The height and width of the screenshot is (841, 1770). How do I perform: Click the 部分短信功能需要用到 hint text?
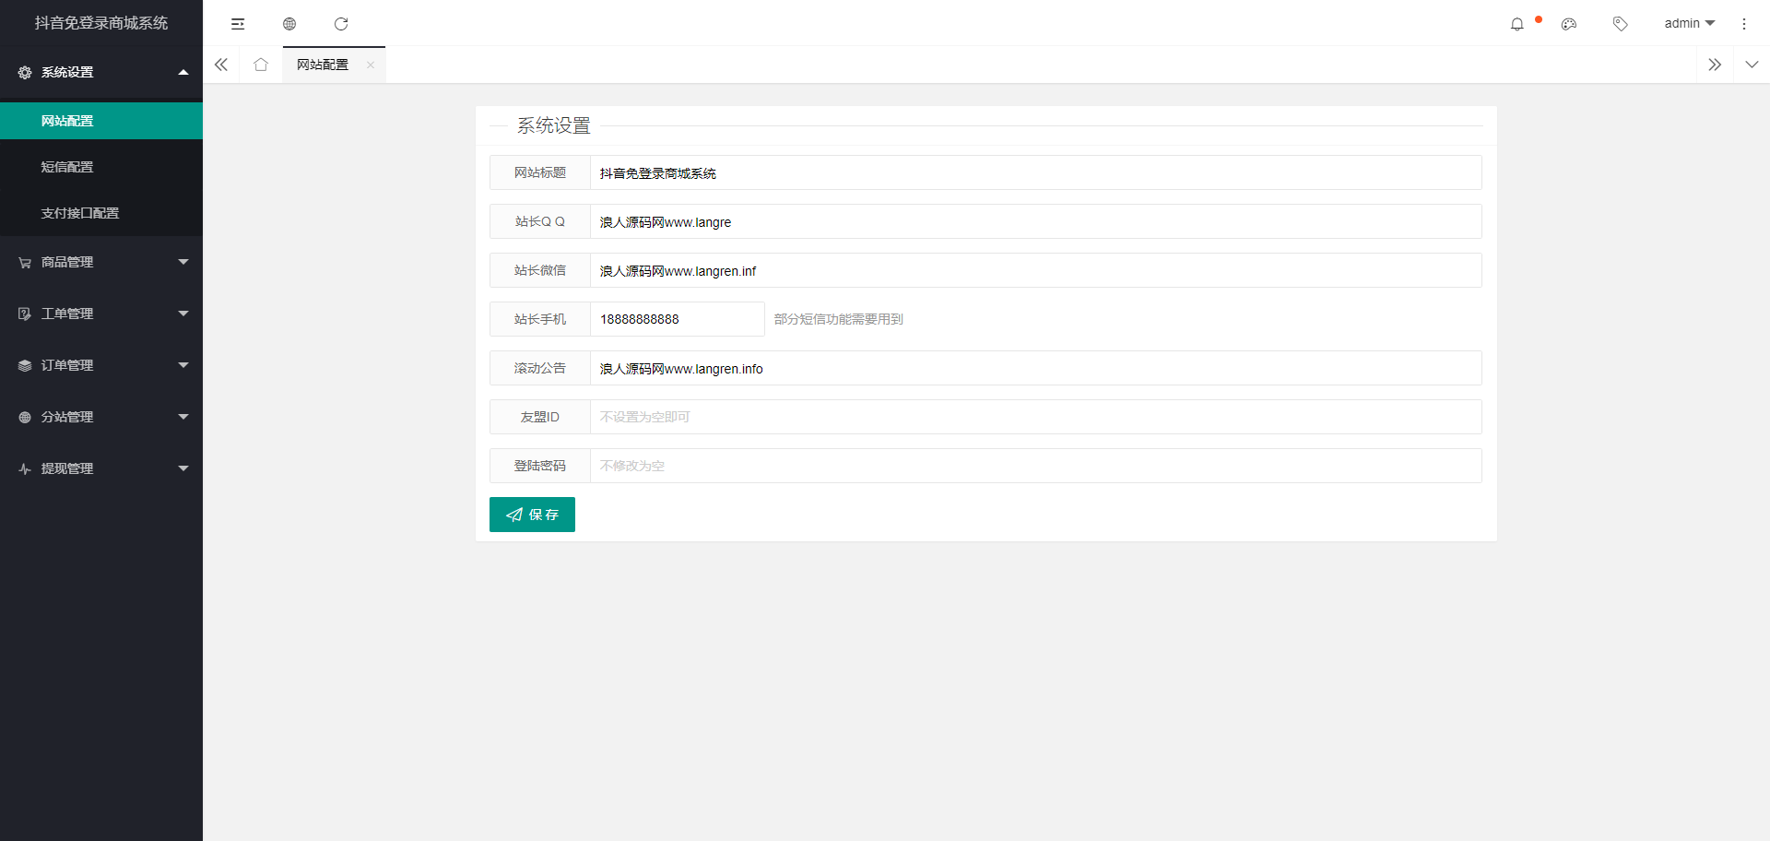coord(839,319)
